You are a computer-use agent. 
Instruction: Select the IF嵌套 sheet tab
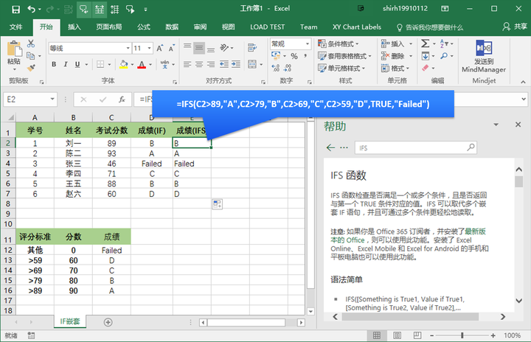(70, 321)
